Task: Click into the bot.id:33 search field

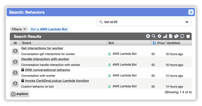Action: click(x=144, y=22)
